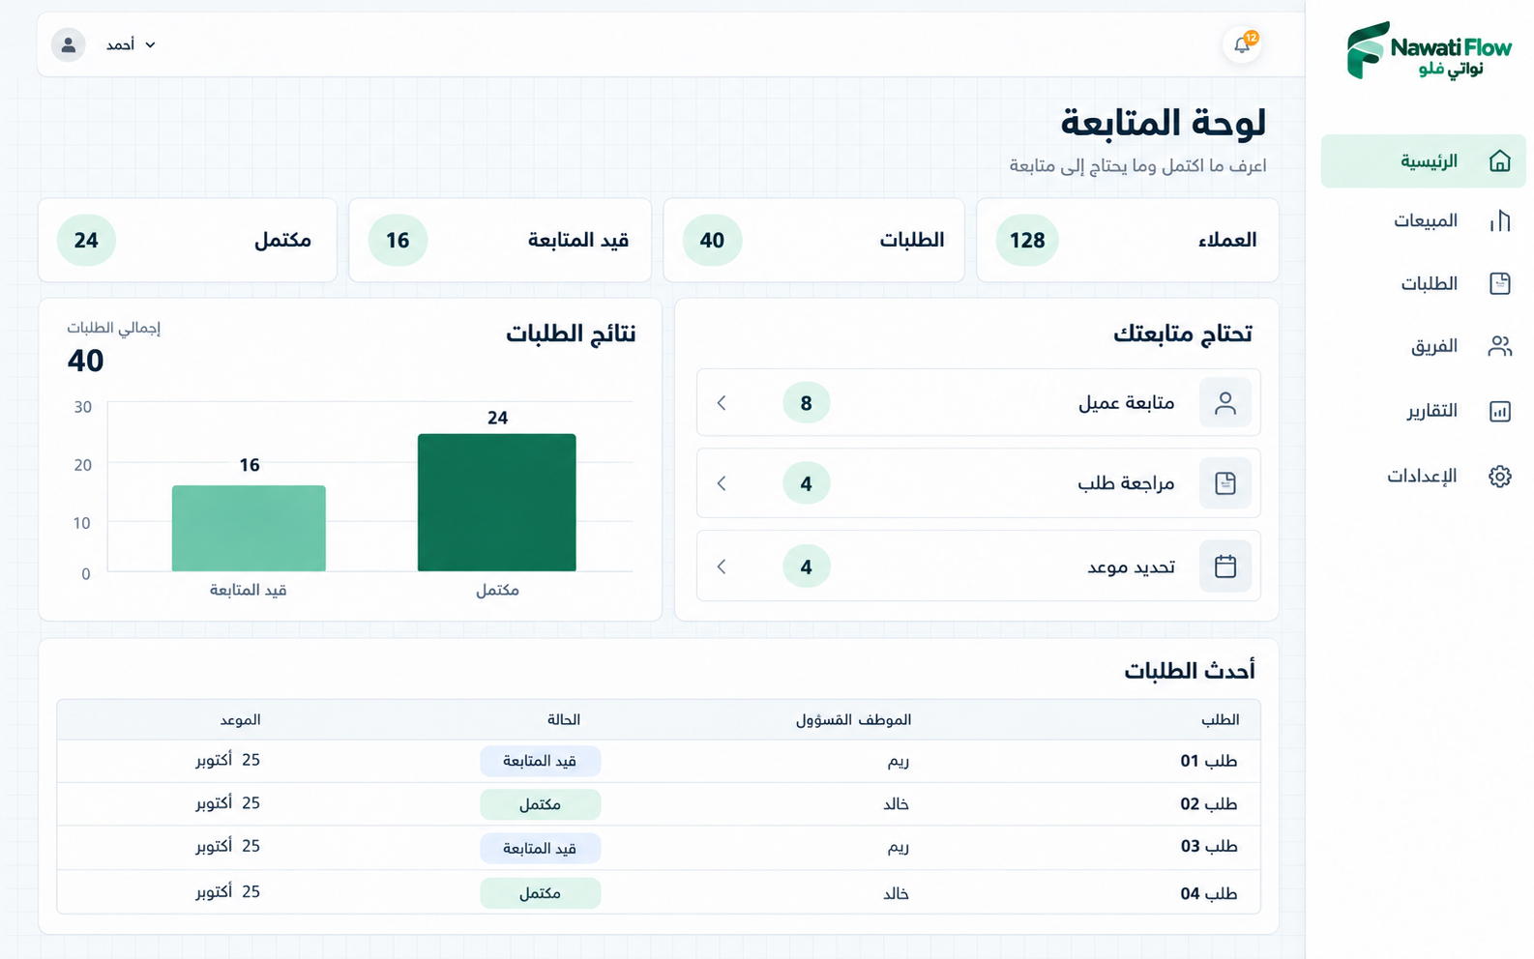
Task: Click the light green قيد المتابعة chart bar
Action: pyautogui.click(x=249, y=529)
